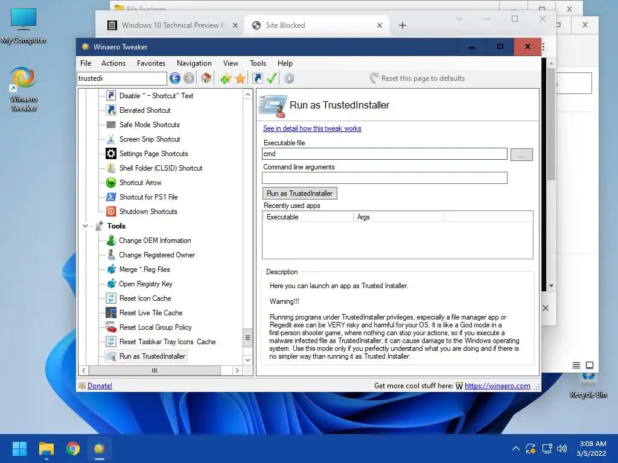
Task: Select the Reset Local Group Policy icon
Action: 111,327
